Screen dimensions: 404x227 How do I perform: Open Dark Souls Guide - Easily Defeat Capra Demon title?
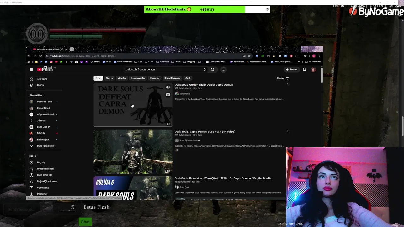204,85
